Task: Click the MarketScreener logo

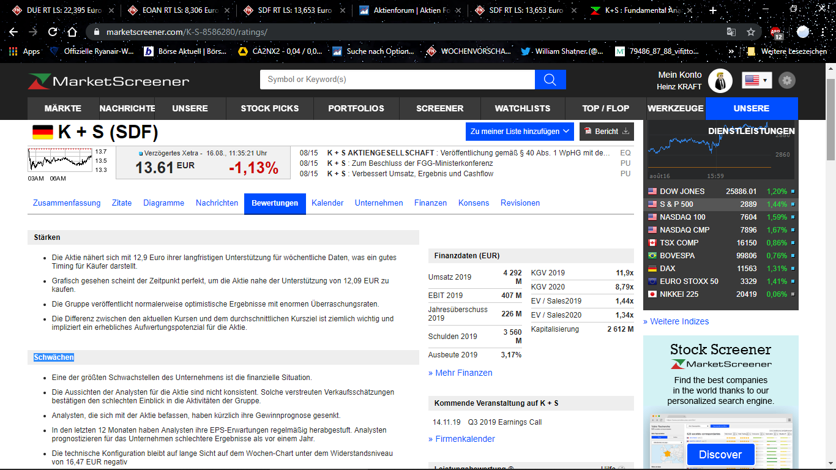Action: (108, 81)
